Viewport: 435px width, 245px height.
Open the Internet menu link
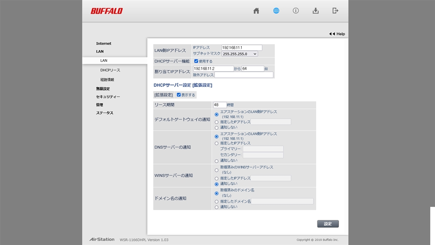pyautogui.click(x=104, y=44)
